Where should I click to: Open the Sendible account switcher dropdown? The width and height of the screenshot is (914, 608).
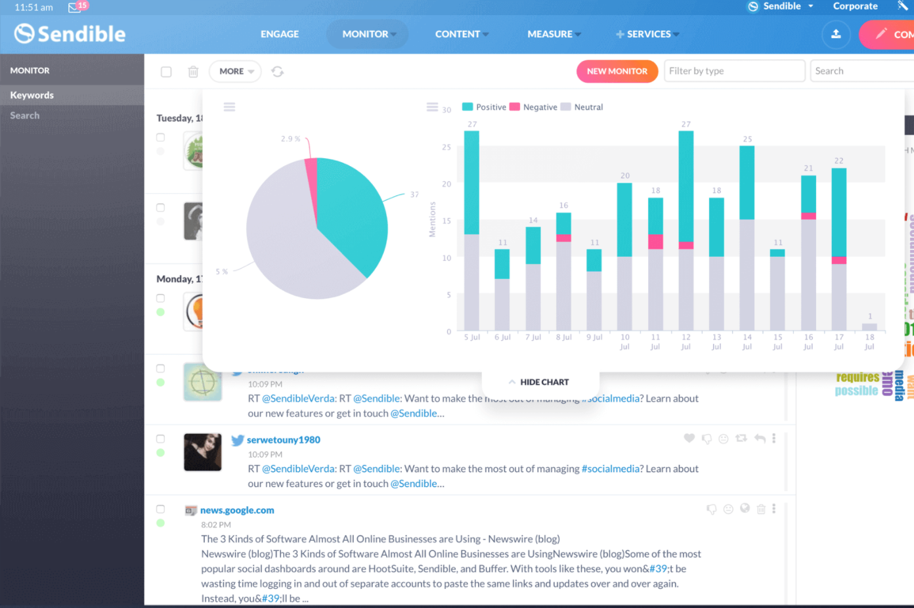(x=782, y=7)
